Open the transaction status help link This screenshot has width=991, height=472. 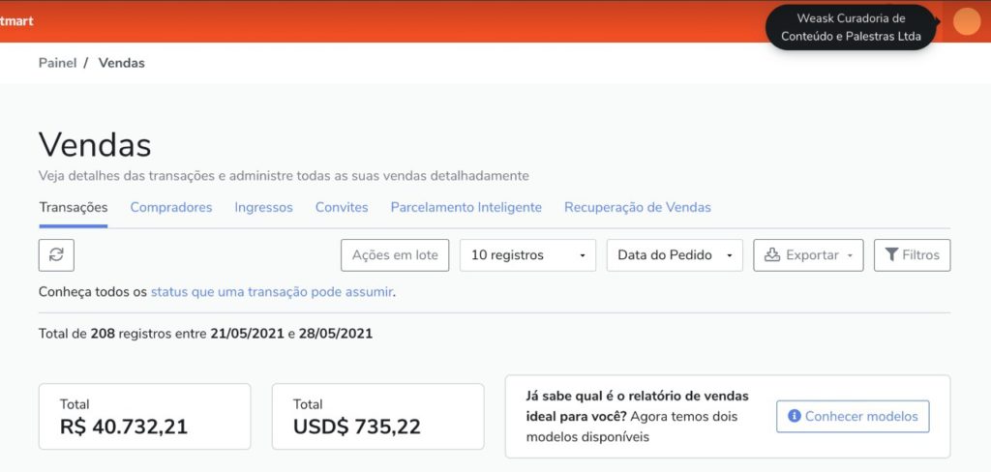[x=272, y=292]
